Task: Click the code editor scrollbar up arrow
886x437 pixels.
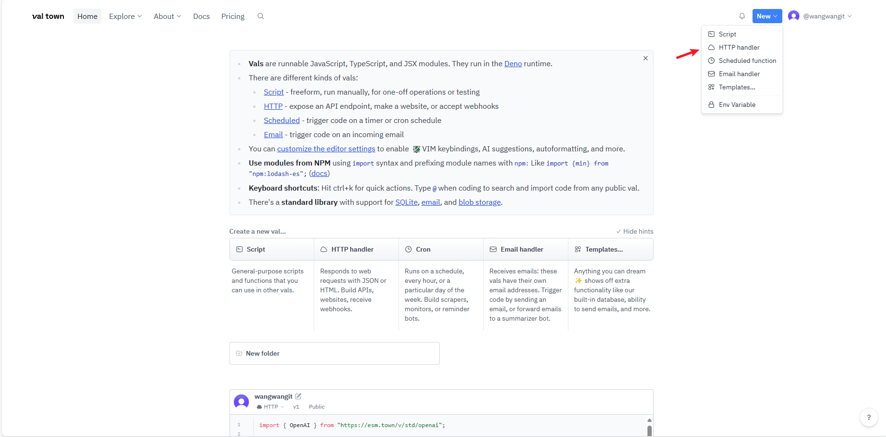Action: pos(649,420)
